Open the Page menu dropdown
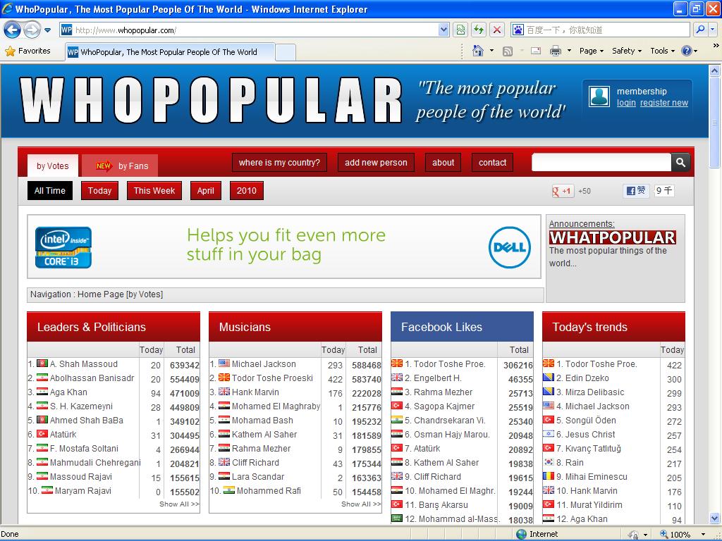722x541 pixels. [x=592, y=51]
